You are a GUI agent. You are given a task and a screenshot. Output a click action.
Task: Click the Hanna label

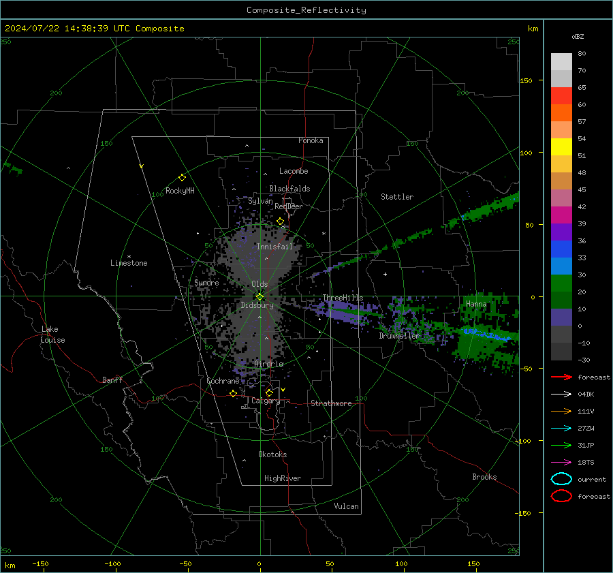(x=476, y=304)
